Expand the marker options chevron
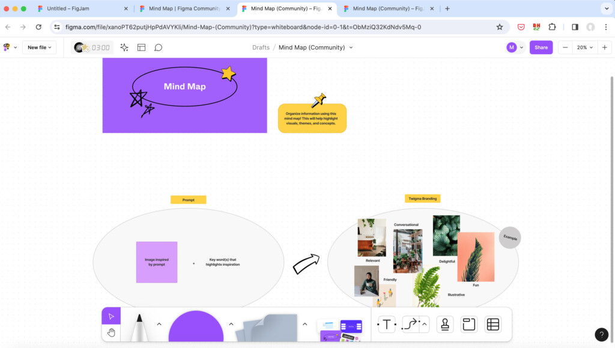Viewport: 615px width, 348px height. 159,325
